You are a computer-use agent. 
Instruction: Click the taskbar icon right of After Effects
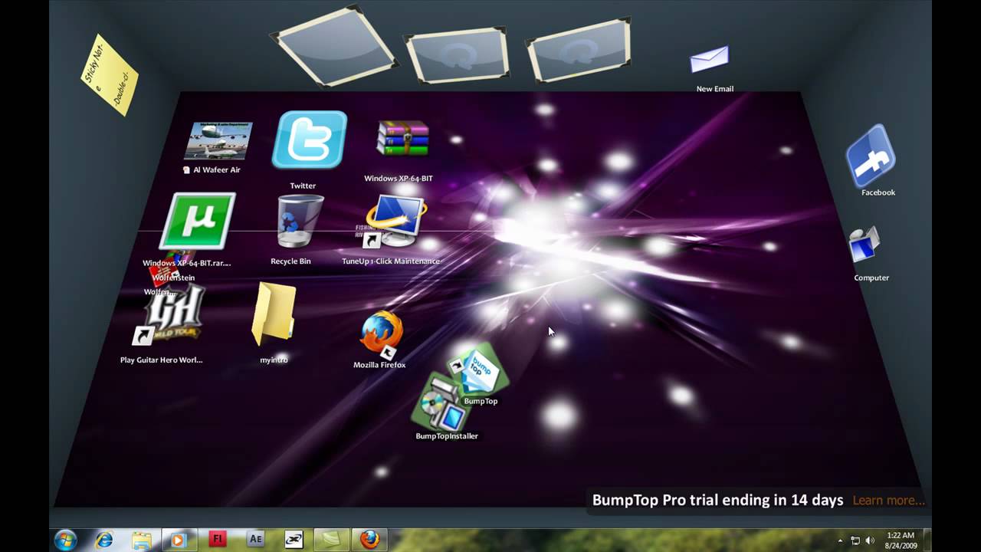pos(293,540)
